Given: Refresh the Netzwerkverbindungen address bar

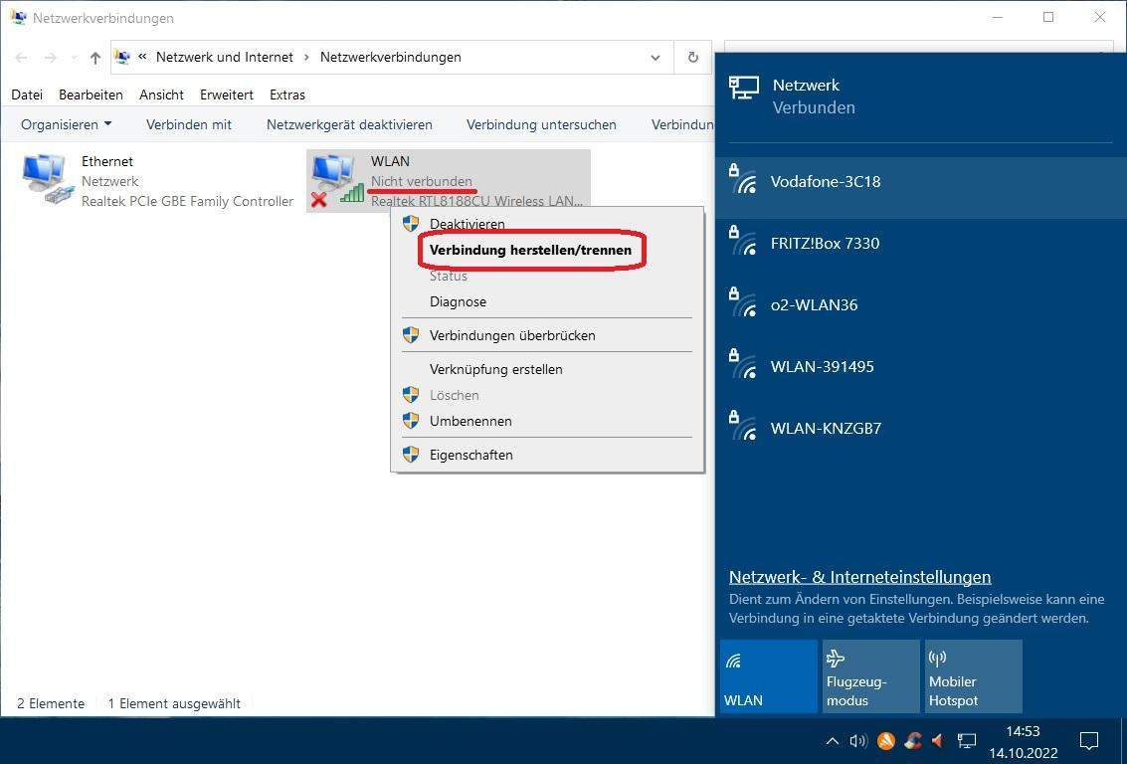Looking at the screenshot, I should pyautogui.click(x=692, y=58).
